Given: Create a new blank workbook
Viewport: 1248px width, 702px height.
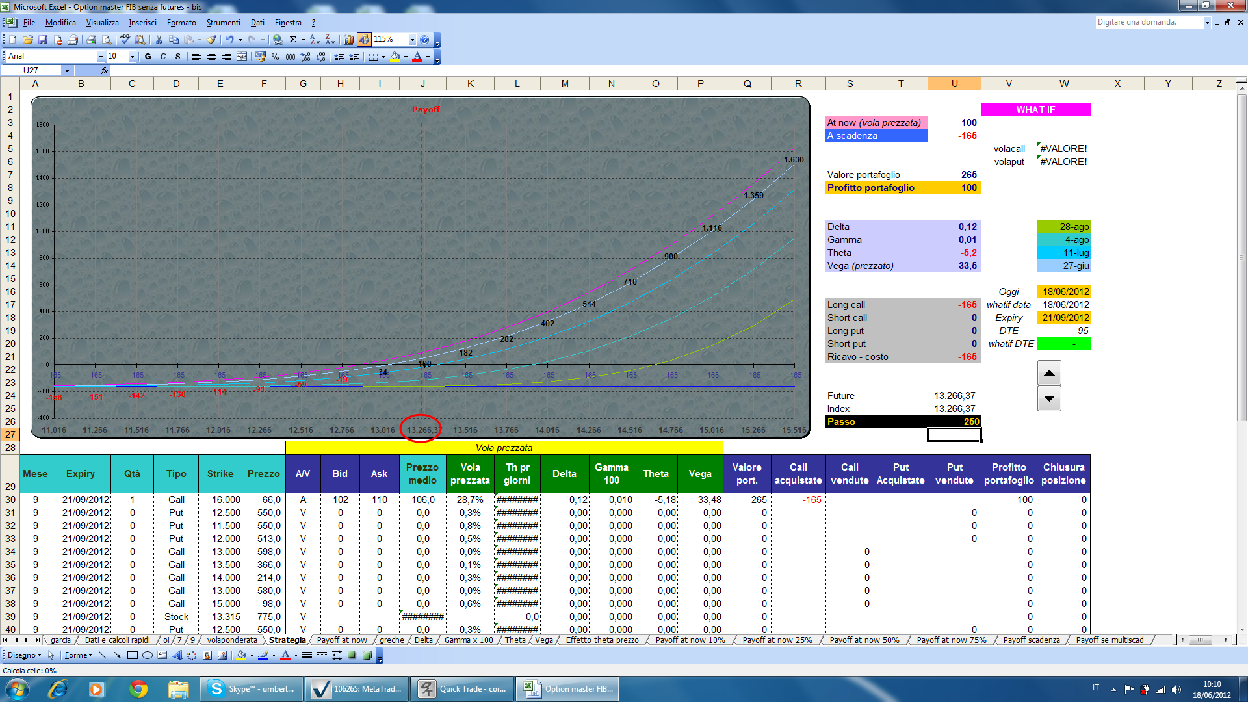Looking at the screenshot, I should 12,40.
